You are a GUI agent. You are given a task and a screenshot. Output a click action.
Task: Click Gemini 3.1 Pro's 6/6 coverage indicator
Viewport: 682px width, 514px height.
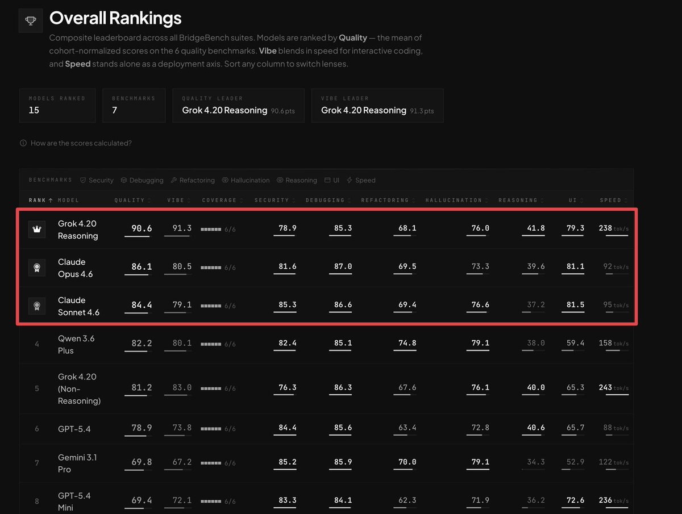pos(218,463)
